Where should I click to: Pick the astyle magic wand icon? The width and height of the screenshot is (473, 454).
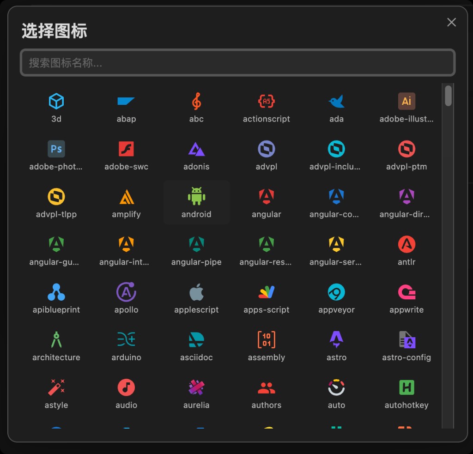pyautogui.click(x=56, y=387)
